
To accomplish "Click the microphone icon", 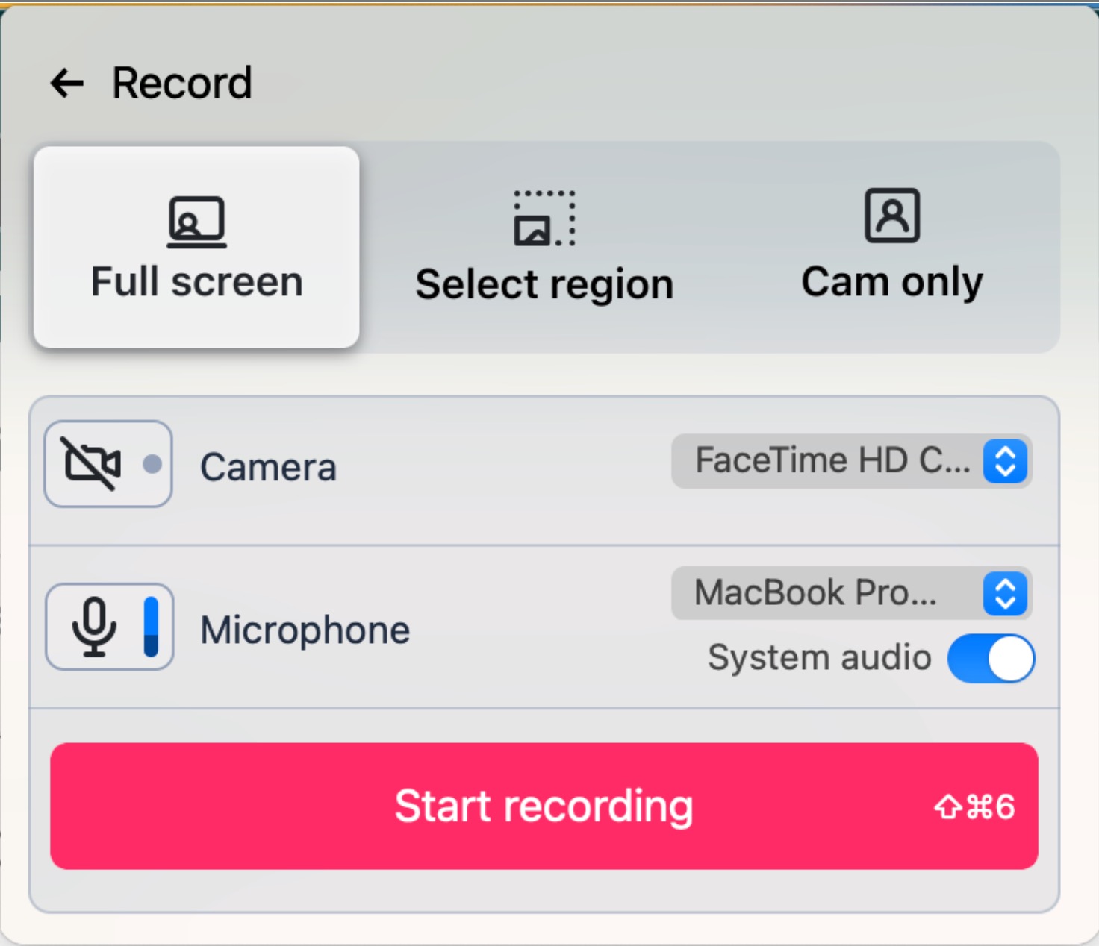I will (x=94, y=627).
